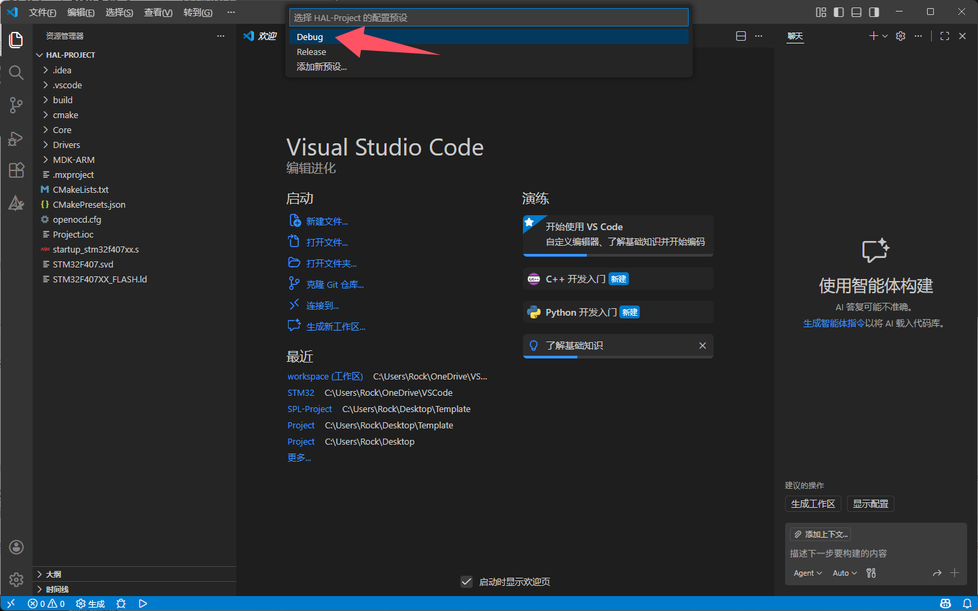Open openocd.cfg file
Viewport: 978px width, 611px height.
coord(134,219)
